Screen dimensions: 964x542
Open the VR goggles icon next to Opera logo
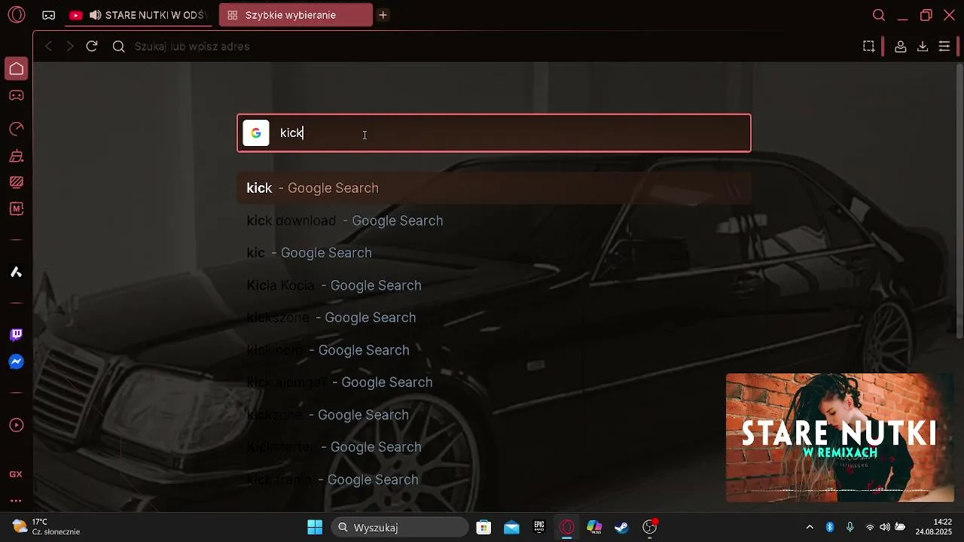tap(48, 15)
